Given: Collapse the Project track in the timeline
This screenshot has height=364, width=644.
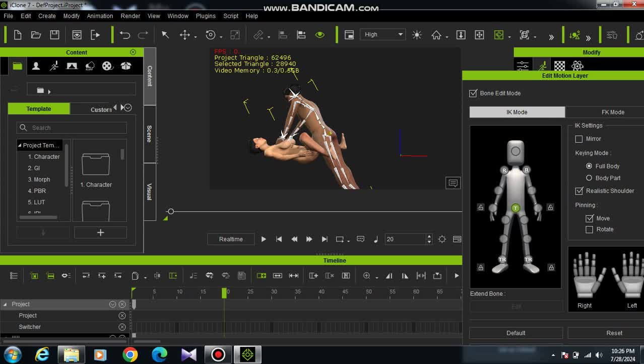Looking at the screenshot, I should click(6, 305).
